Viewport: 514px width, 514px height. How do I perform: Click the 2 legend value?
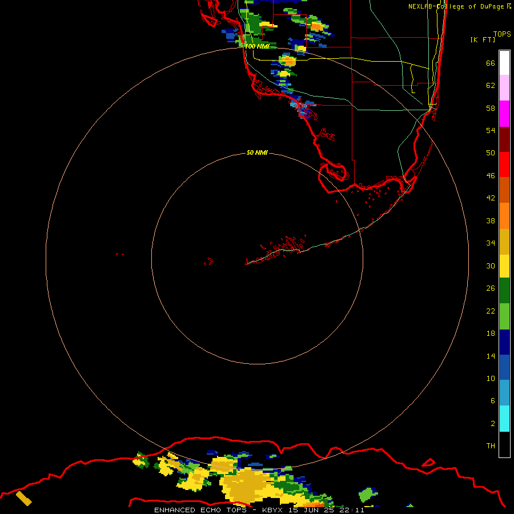[493, 424]
